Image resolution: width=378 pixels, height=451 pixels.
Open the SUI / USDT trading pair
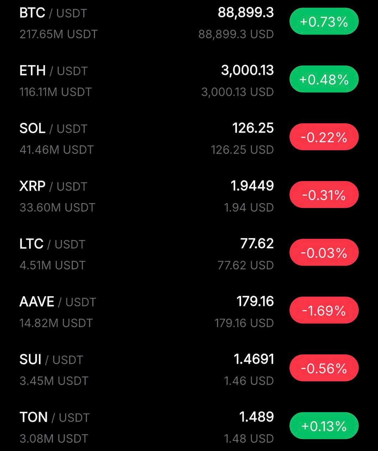[x=51, y=360]
